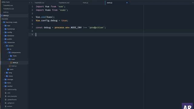Click the store.js file icon in folder tree
This screenshot has width=194, height=109.
tap(11, 63)
